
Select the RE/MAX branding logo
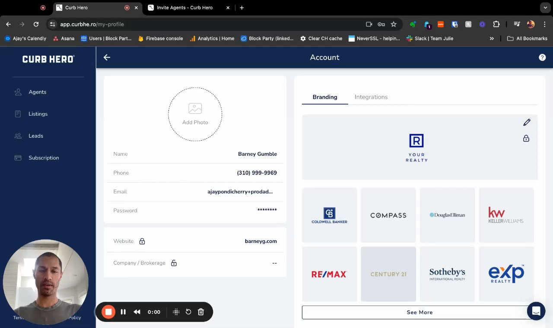(329, 274)
